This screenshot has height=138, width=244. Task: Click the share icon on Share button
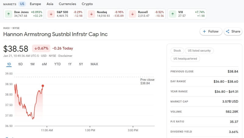pos(228,31)
